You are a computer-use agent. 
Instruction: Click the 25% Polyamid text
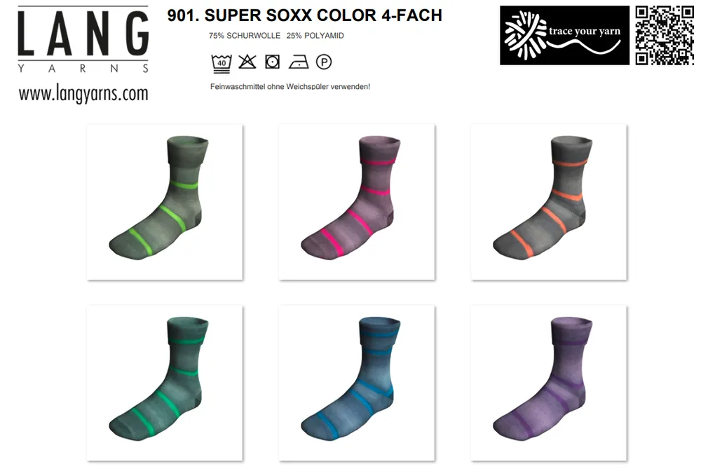coord(315,36)
